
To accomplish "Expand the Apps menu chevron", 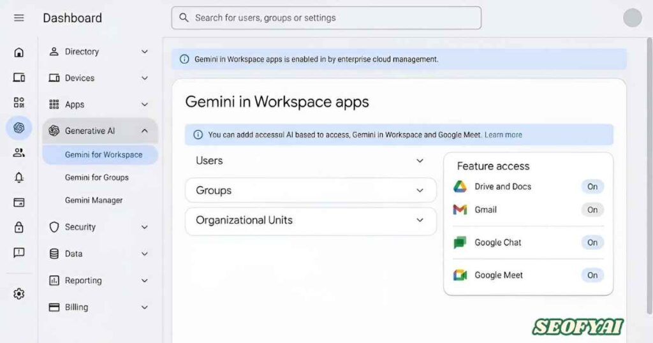I will (145, 105).
